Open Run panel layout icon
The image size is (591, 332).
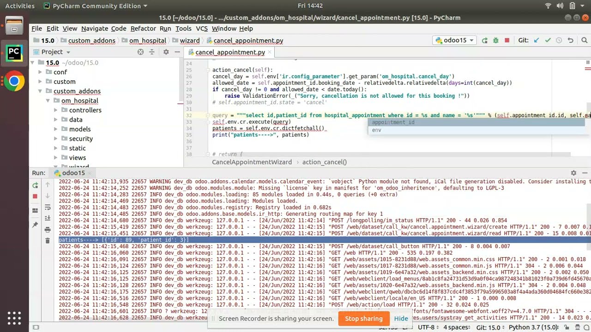click(x=35, y=210)
